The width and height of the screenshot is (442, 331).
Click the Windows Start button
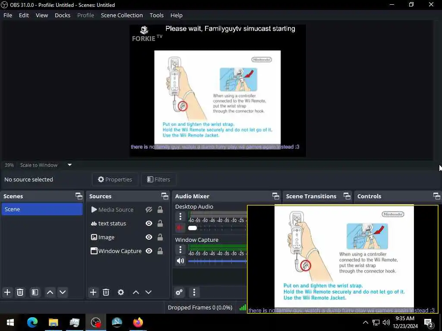10,322
